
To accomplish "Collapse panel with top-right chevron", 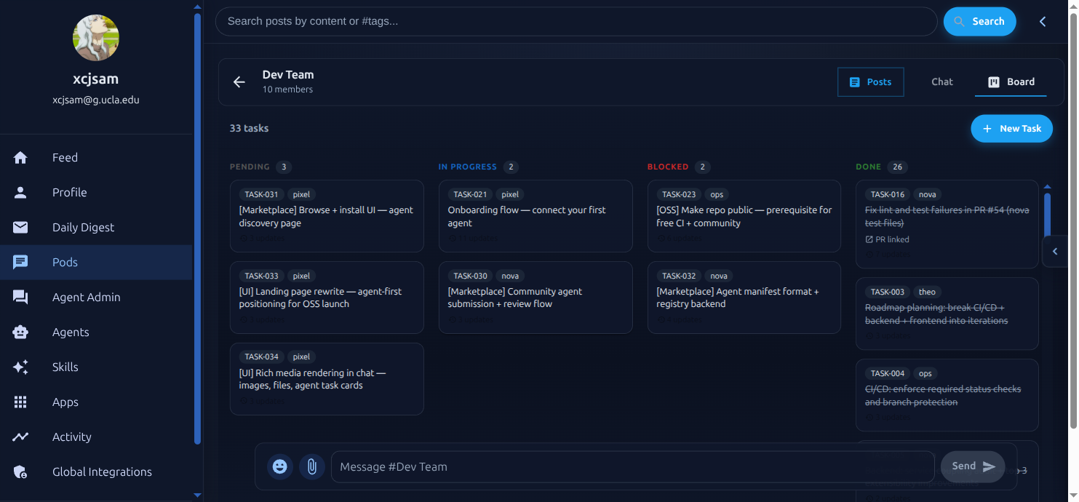I will coord(1043,22).
